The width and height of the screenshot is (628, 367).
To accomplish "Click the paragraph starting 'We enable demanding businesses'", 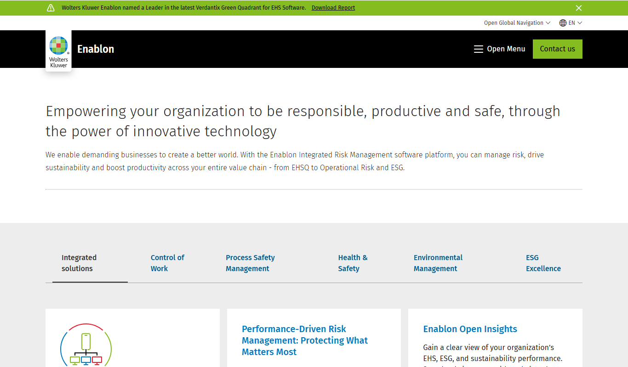I will point(295,161).
